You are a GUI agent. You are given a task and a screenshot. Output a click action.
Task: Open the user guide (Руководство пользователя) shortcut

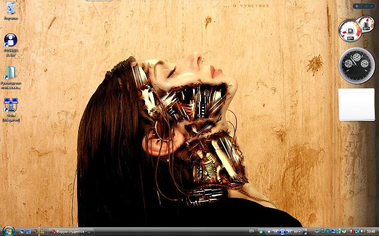click(x=10, y=73)
